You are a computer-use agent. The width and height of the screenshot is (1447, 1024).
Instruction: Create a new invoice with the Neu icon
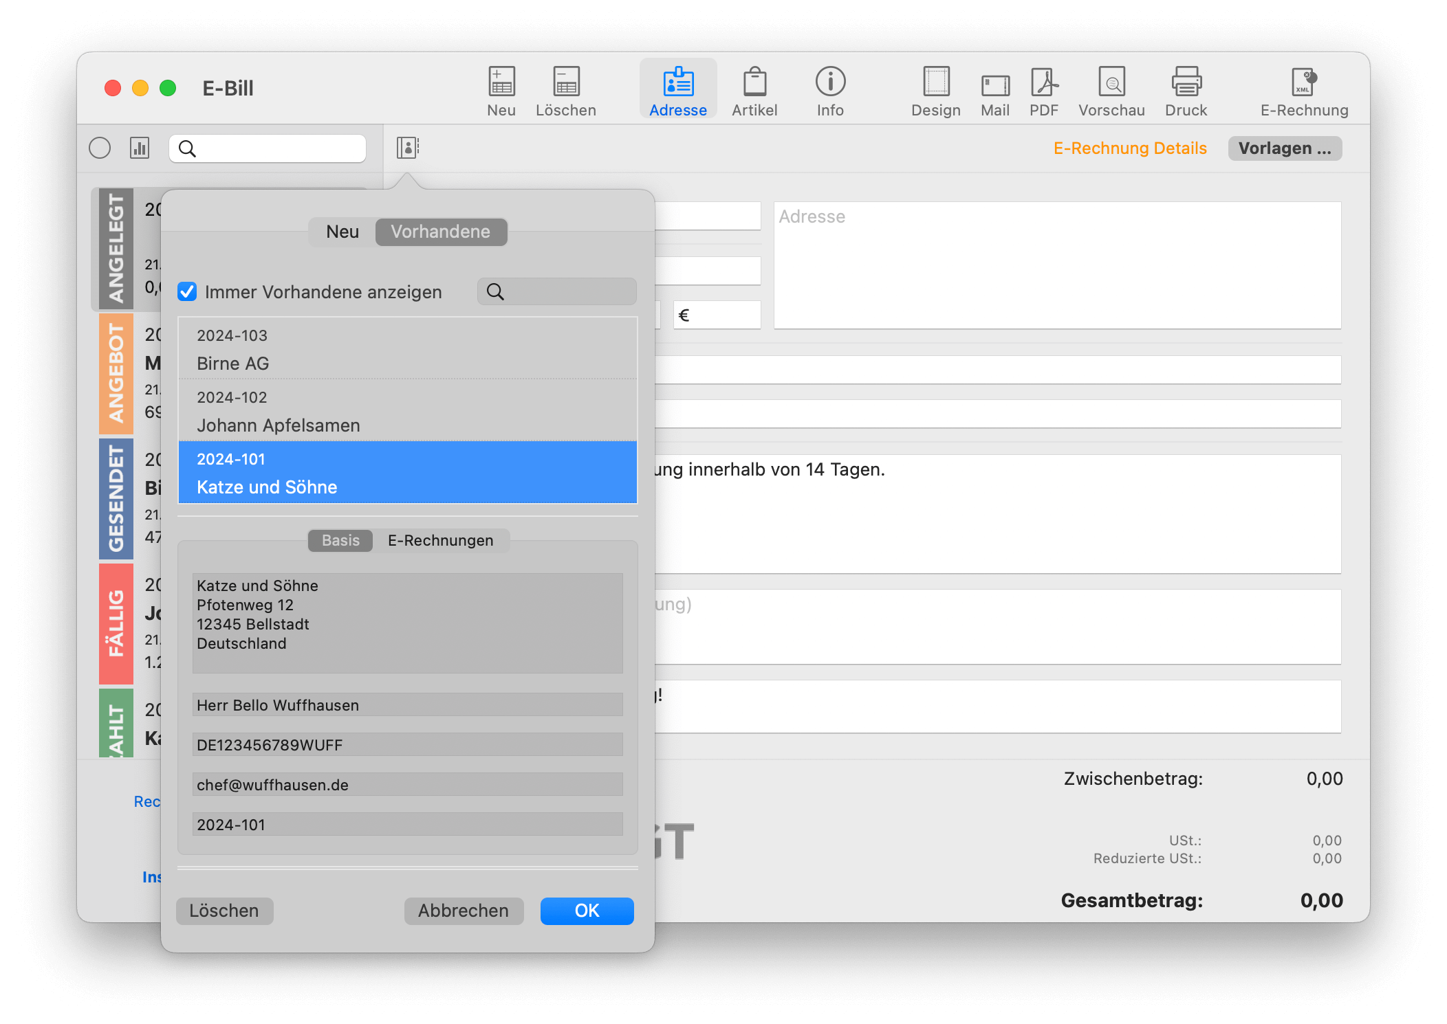coord(501,88)
